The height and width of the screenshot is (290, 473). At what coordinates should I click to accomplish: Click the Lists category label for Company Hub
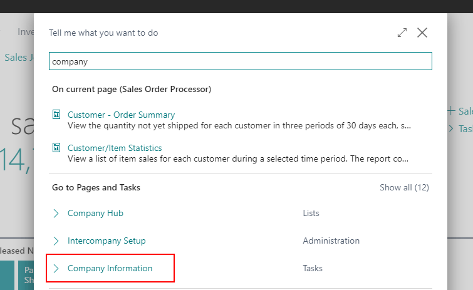pyautogui.click(x=311, y=214)
